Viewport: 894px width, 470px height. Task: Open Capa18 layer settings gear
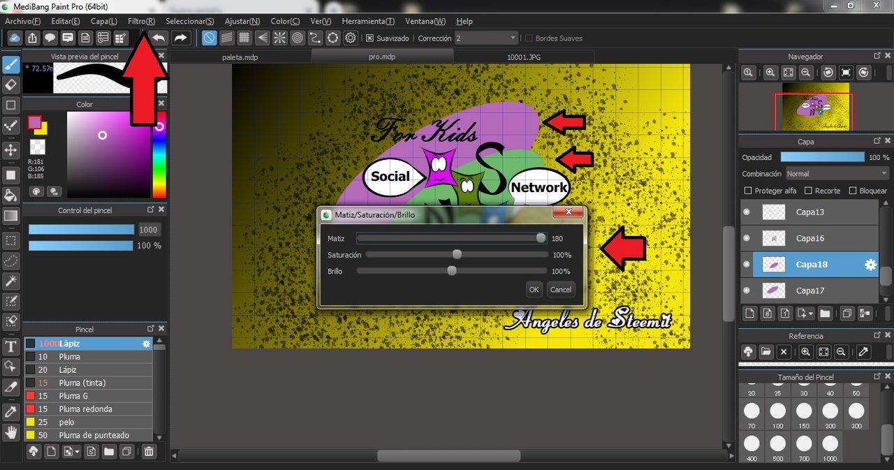[870, 265]
